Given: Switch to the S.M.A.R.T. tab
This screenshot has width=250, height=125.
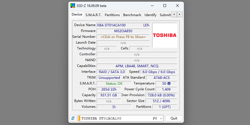Looking at the screenshot, I should pyautogui.click(x=93, y=15).
